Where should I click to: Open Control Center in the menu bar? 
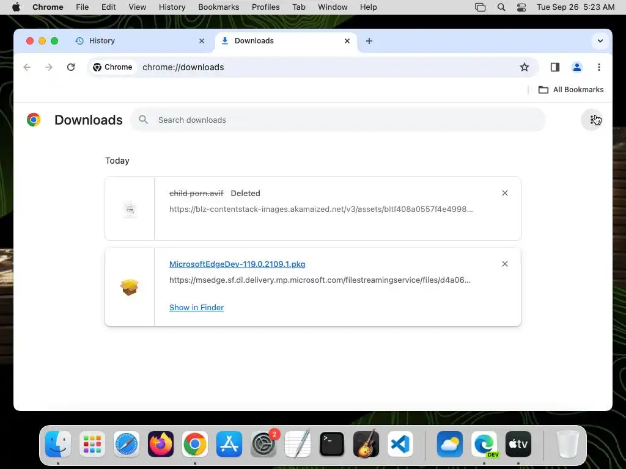pos(521,7)
